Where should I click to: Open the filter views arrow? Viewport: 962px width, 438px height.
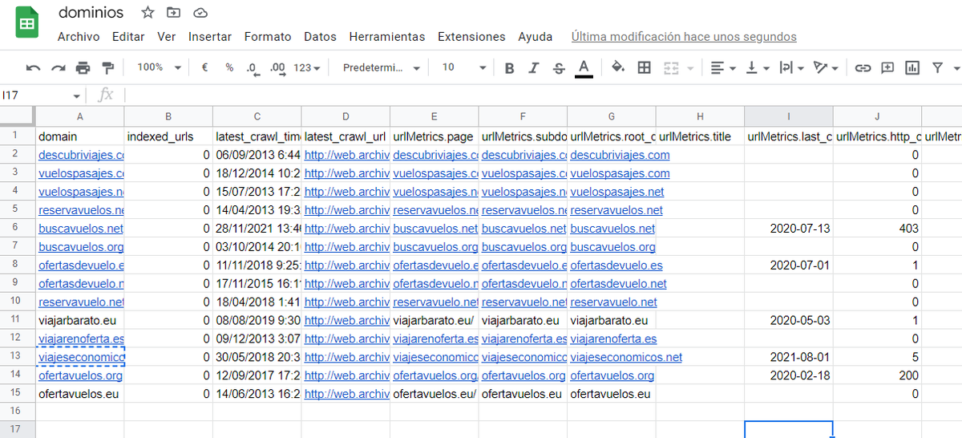click(x=956, y=68)
